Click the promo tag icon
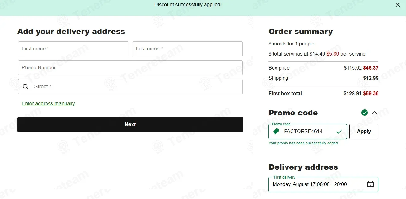The height and width of the screenshot is (199, 406). click(276, 132)
